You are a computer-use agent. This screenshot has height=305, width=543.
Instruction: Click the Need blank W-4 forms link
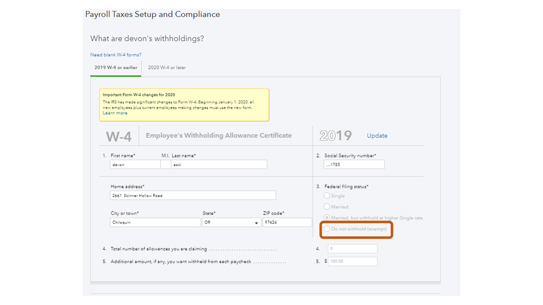point(116,55)
